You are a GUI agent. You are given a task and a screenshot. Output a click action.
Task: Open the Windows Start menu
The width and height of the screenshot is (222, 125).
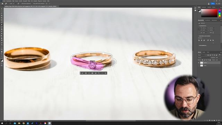2,123
